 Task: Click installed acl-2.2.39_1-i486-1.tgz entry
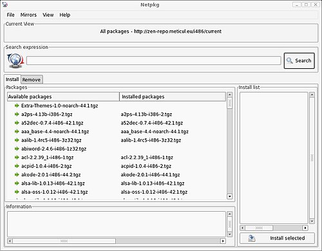coord(147,157)
